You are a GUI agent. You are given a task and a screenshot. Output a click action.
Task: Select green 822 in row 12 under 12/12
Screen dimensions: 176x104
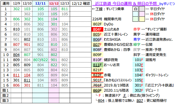54,65
